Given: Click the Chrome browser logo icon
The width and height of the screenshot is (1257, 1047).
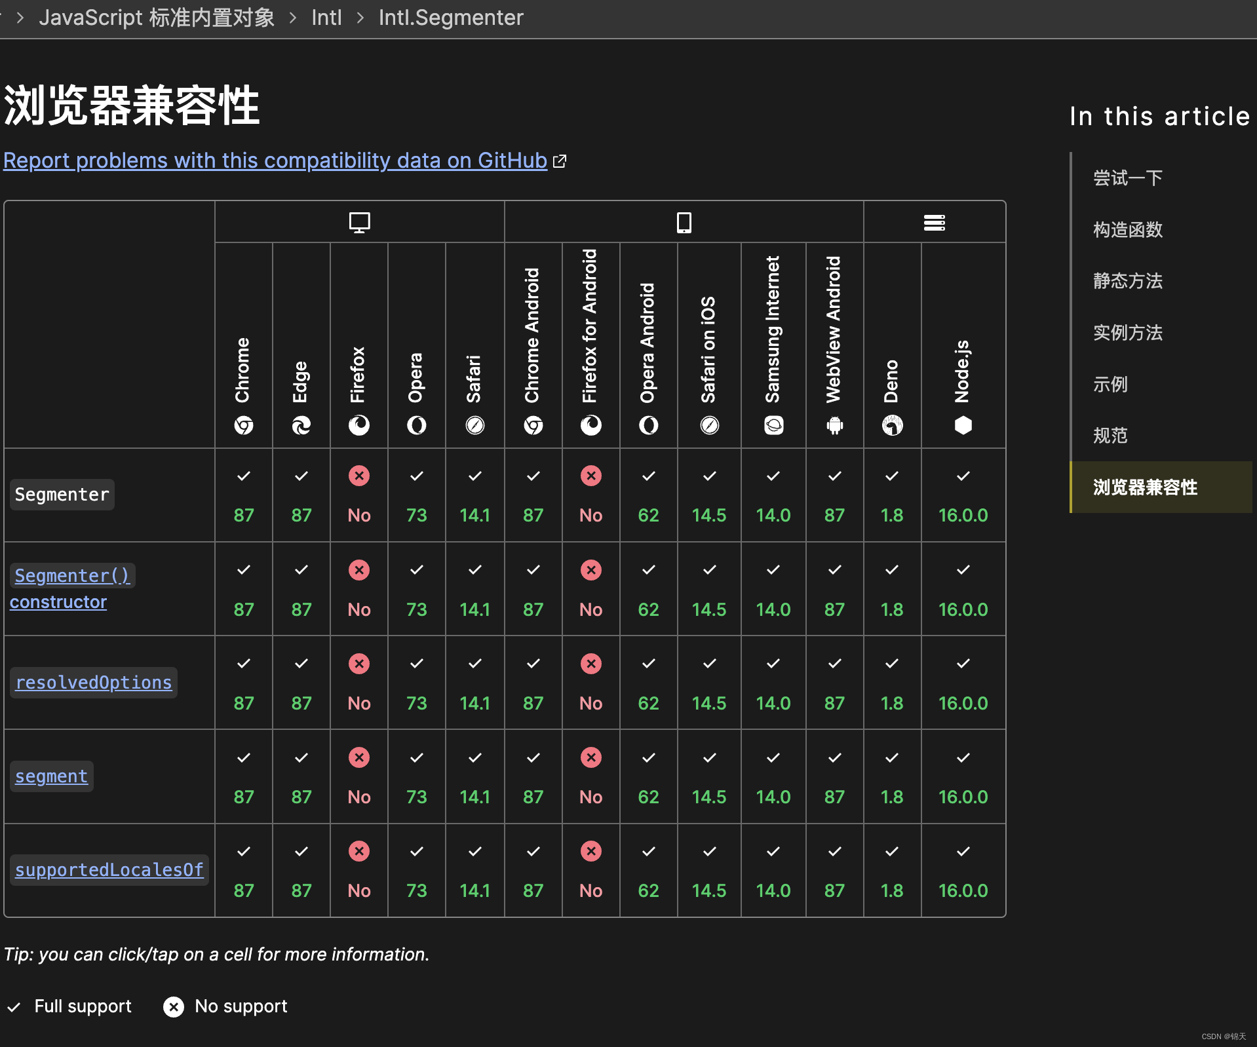Looking at the screenshot, I should (244, 426).
